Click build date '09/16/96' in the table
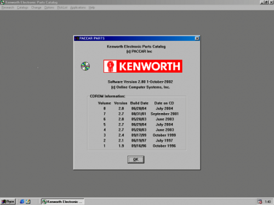The width and height of the screenshot is (274, 205). coord(139,146)
